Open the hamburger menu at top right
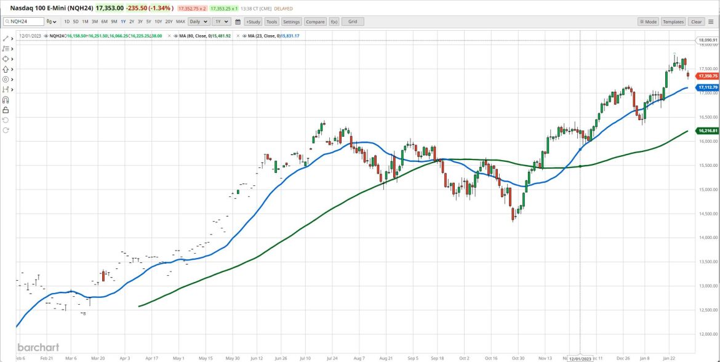This screenshot has width=720, height=362. [711, 21]
